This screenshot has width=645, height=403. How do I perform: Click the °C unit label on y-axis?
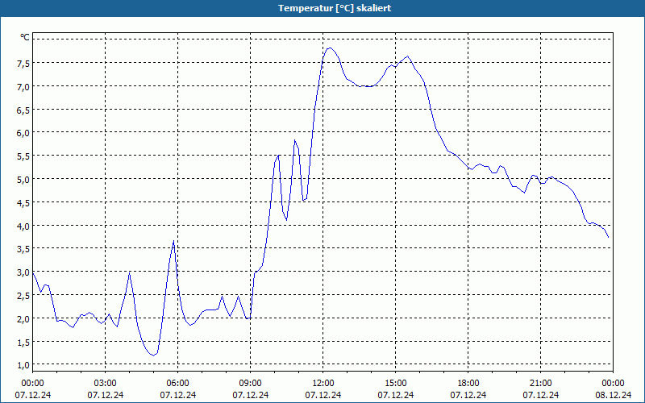pos(25,37)
